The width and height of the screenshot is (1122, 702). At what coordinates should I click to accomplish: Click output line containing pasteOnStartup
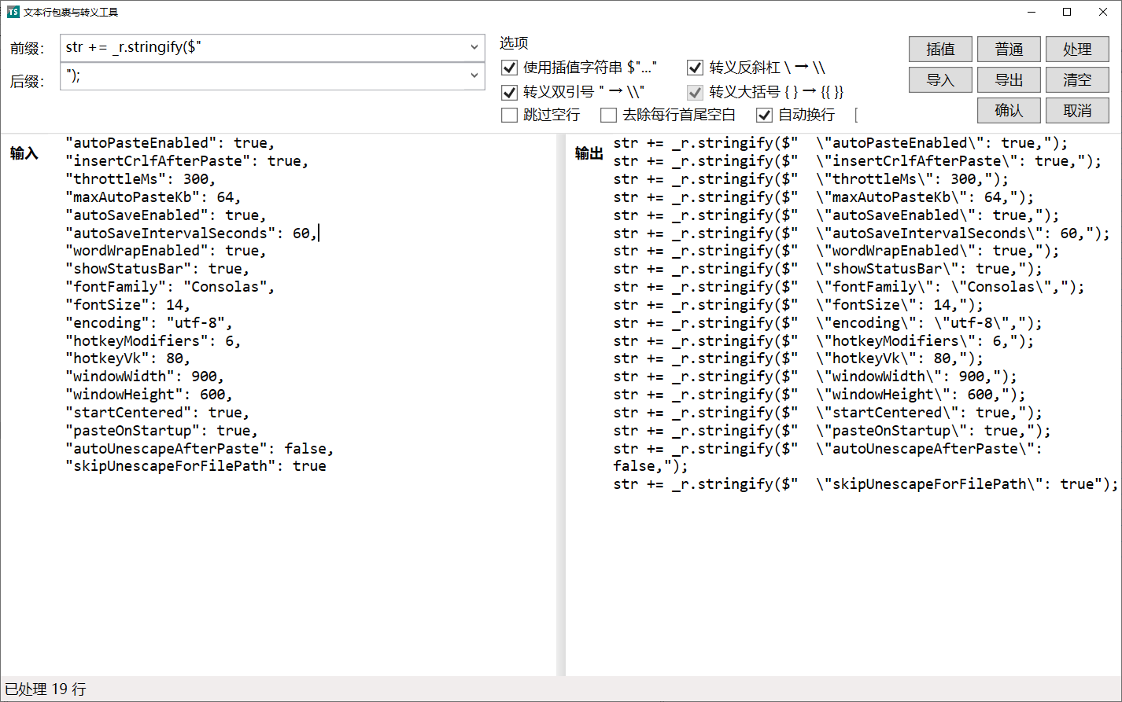832,431
